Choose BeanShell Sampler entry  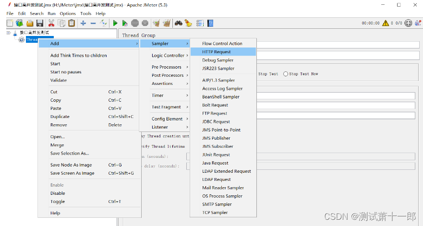click(x=223, y=97)
